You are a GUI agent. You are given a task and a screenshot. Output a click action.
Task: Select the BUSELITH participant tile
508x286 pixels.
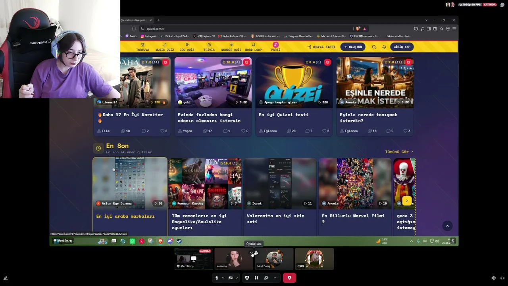click(234, 259)
